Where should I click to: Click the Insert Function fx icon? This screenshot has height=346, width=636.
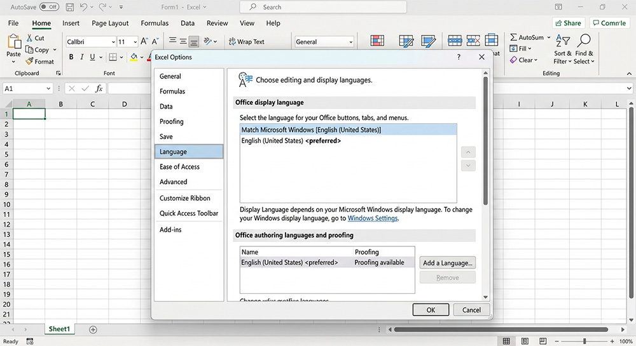coord(99,88)
